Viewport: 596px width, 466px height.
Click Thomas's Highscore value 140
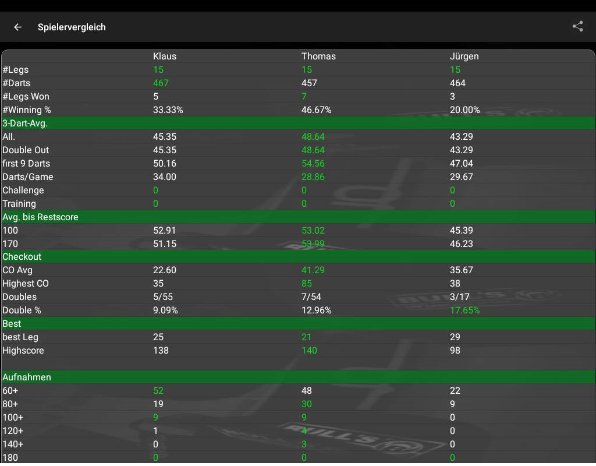point(309,351)
